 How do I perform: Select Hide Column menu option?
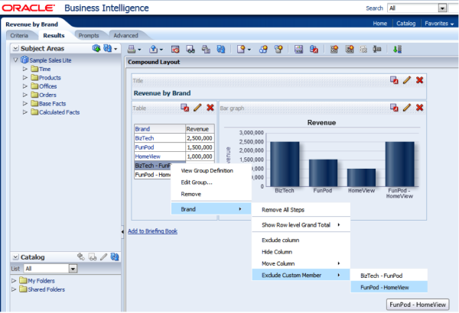click(x=277, y=251)
